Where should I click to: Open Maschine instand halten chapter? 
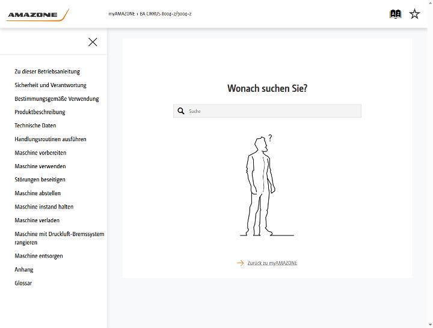[44, 207]
